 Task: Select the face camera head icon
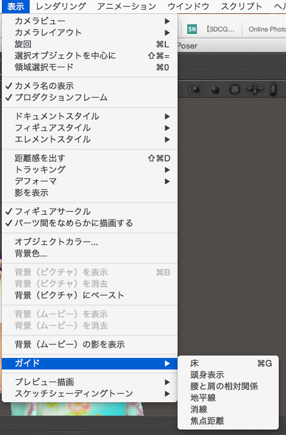234,90
